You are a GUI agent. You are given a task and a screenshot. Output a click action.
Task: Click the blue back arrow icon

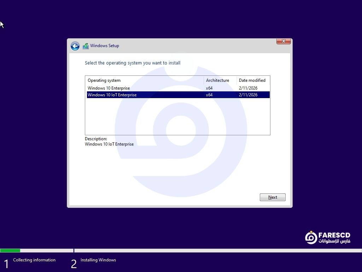[x=75, y=46]
